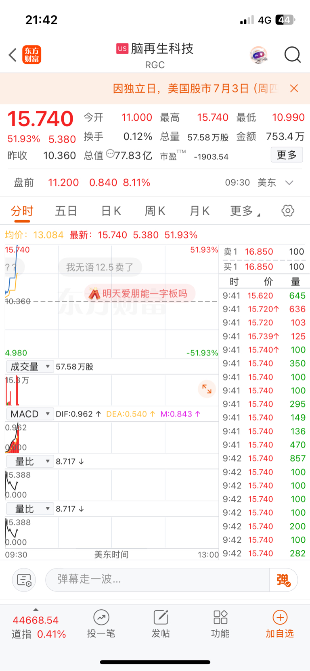Open the robot assistant avatar
The height and width of the screenshot is (671, 310).
coord(258,55)
